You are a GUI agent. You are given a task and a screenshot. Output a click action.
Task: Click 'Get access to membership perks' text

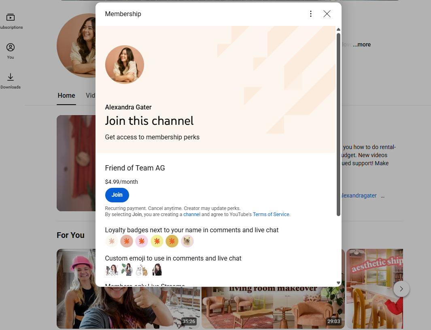152,137
